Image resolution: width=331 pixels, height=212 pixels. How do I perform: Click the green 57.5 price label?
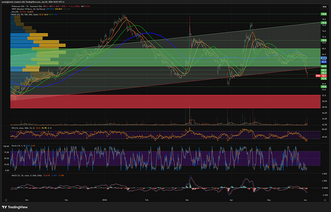point(324,78)
